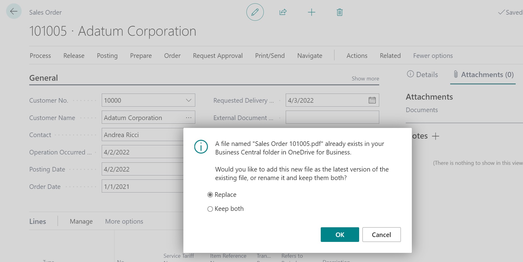Open the Print/Send menu
This screenshot has height=262, width=523.
click(x=270, y=56)
